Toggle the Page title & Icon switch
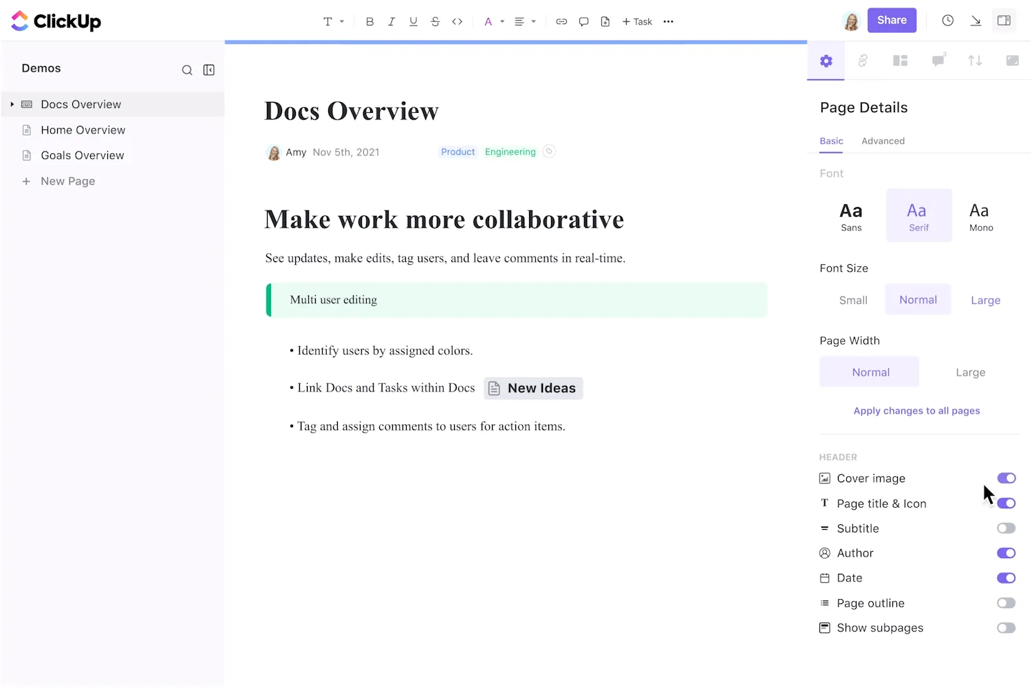Image resolution: width=1032 pixels, height=688 pixels. 1007,504
